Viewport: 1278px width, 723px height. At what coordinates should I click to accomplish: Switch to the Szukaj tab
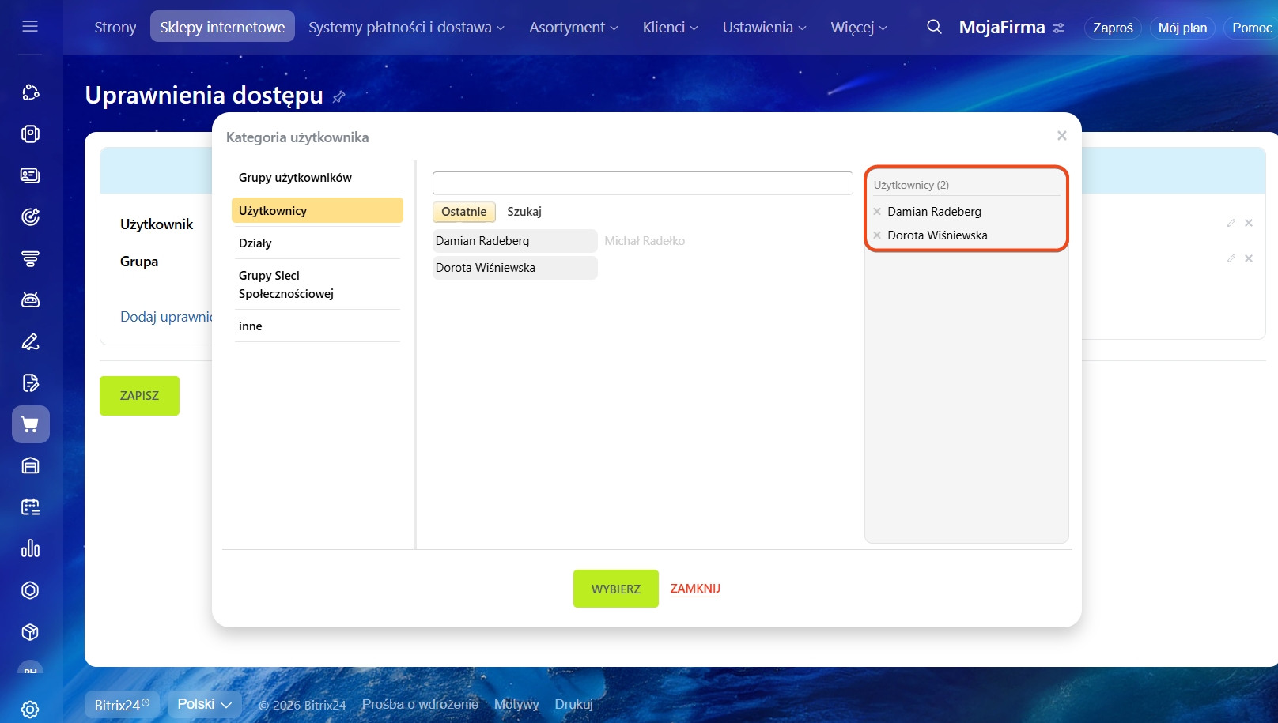point(524,212)
